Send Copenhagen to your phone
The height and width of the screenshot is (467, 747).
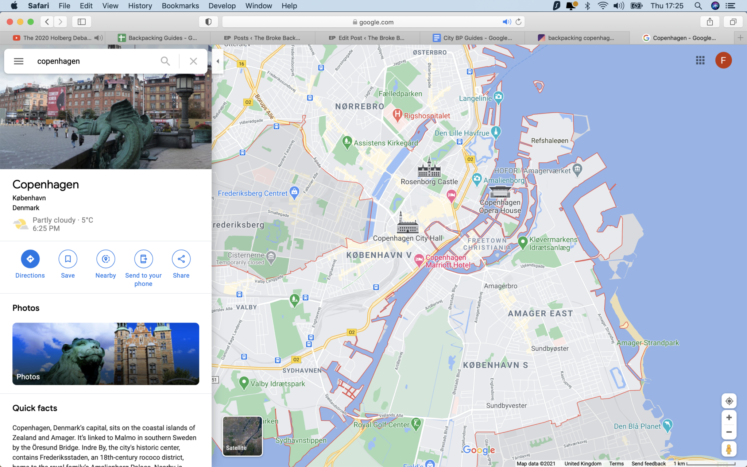[143, 259]
